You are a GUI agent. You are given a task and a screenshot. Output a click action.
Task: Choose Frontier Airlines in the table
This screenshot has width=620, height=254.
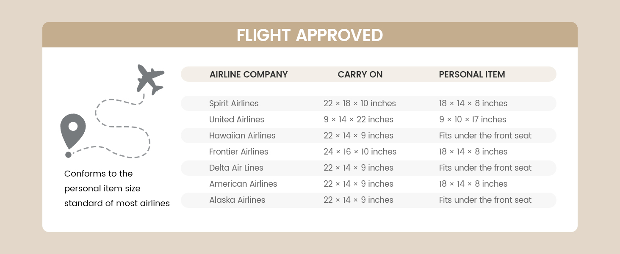click(x=238, y=152)
